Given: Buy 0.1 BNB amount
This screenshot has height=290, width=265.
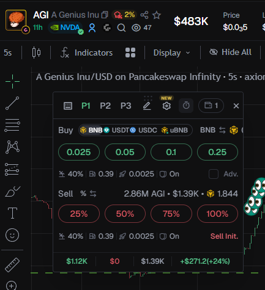Looking at the screenshot, I should pos(171,152).
